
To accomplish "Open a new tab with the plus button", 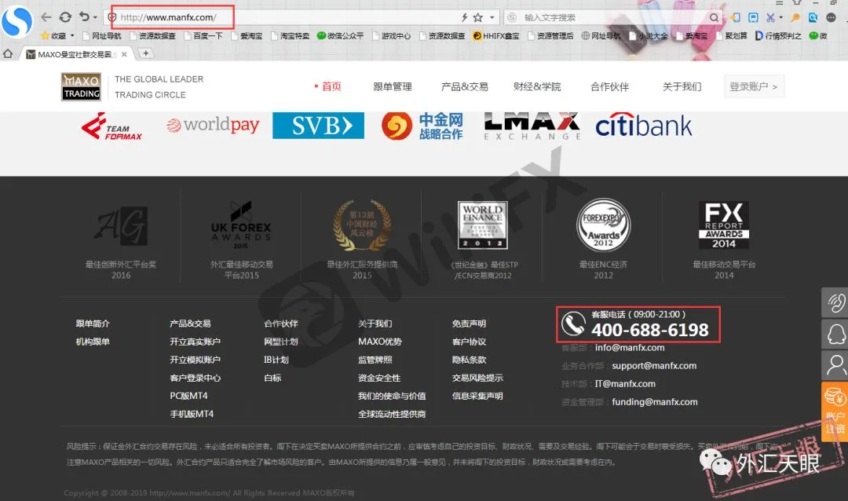I will [x=145, y=53].
